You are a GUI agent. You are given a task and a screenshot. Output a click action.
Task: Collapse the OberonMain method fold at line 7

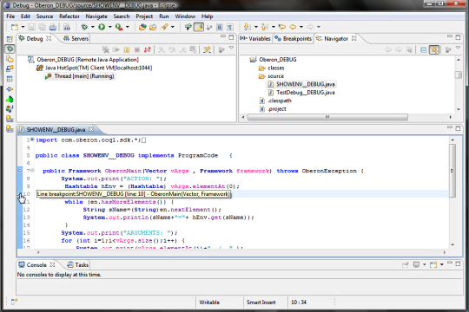click(x=32, y=171)
